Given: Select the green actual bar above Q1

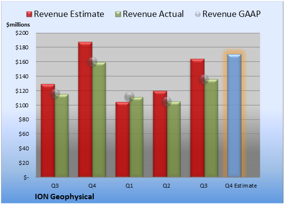Looking at the screenshot, I should pyautogui.click(x=136, y=137).
